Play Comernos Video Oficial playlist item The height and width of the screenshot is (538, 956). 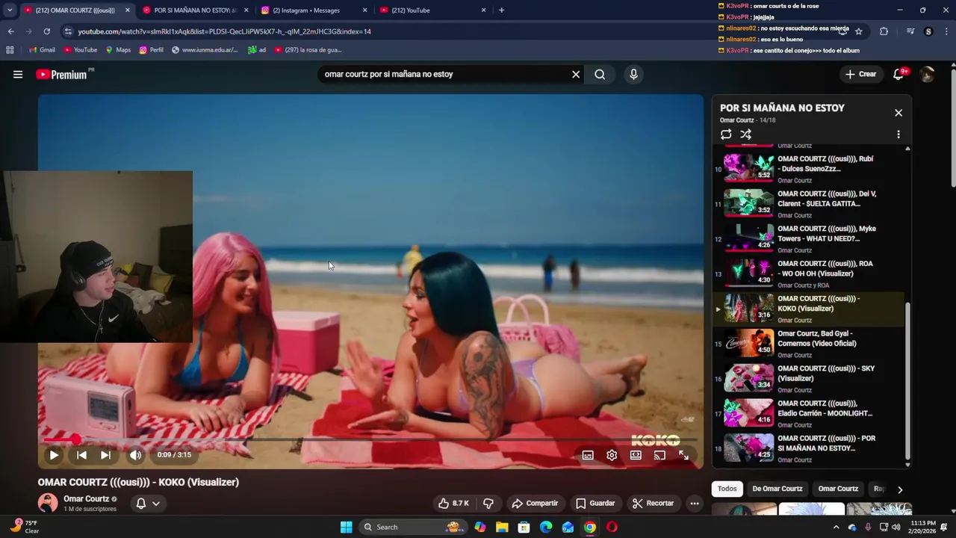click(x=810, y=344)
